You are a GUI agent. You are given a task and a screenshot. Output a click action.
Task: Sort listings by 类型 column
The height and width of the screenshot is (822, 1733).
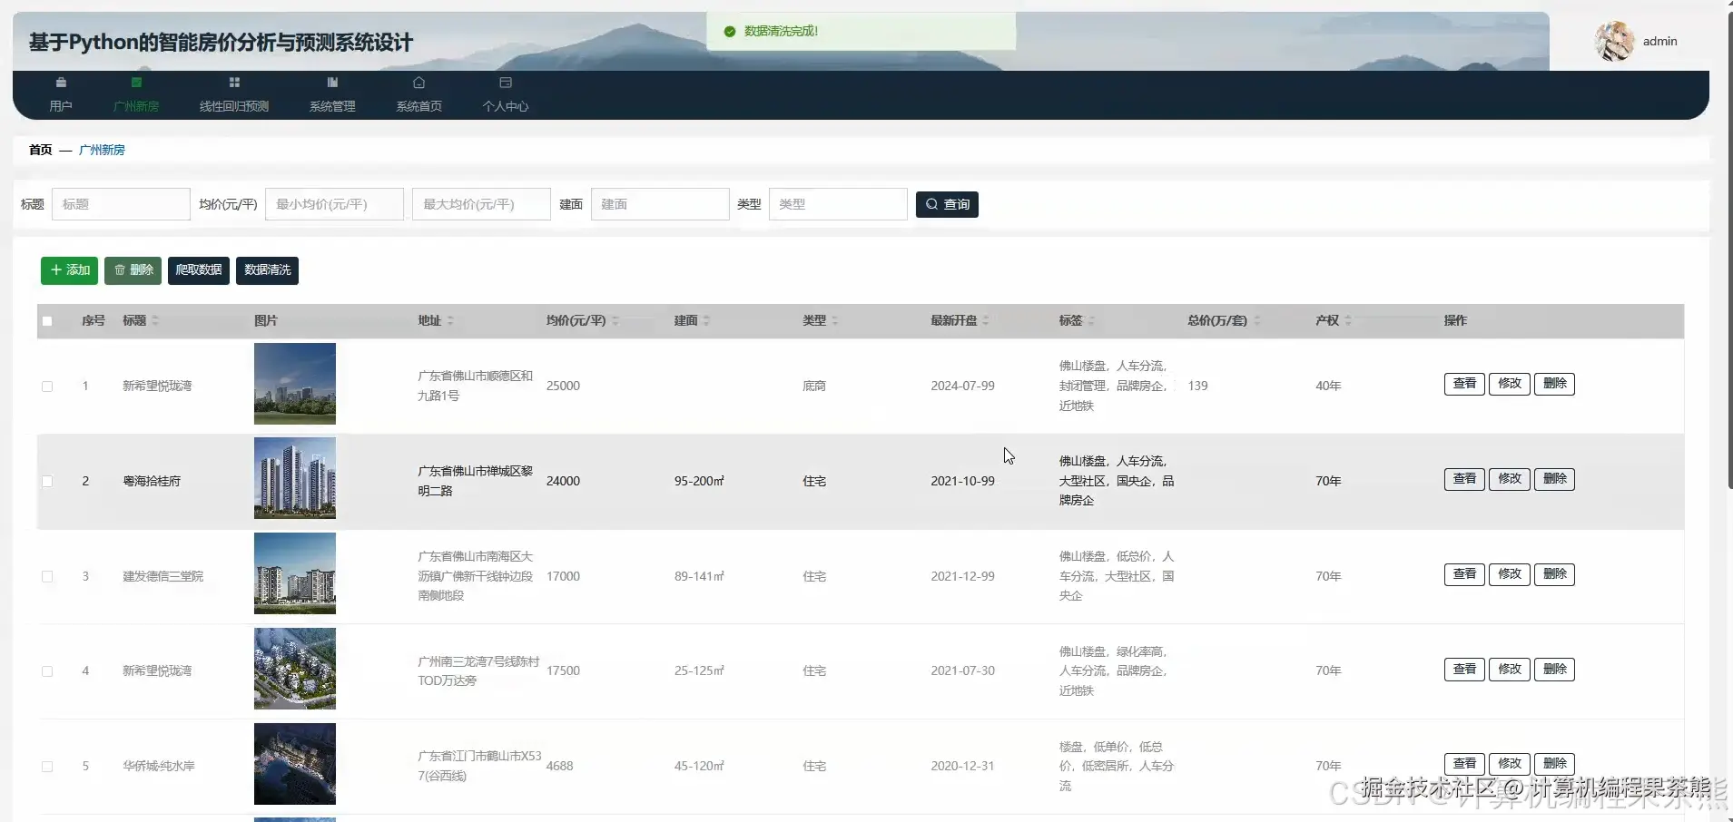point(835,321)
